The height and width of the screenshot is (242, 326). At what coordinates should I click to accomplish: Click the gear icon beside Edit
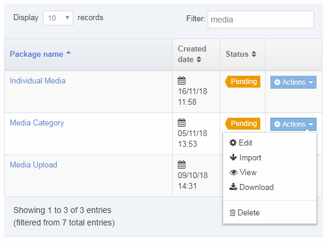click(x=233, y=143)
